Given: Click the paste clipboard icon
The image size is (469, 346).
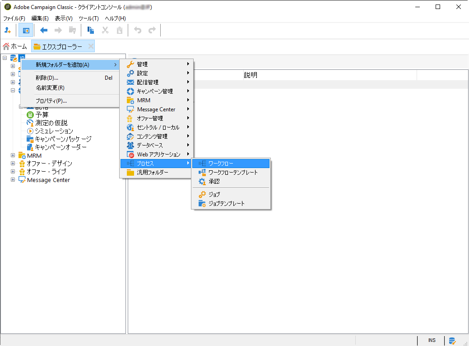Looking at the screenshot, I should [x=120, y=30].
